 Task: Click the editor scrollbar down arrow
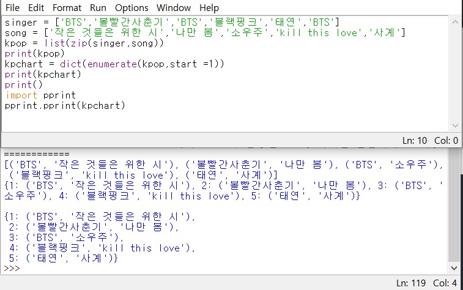coord(455,125)
